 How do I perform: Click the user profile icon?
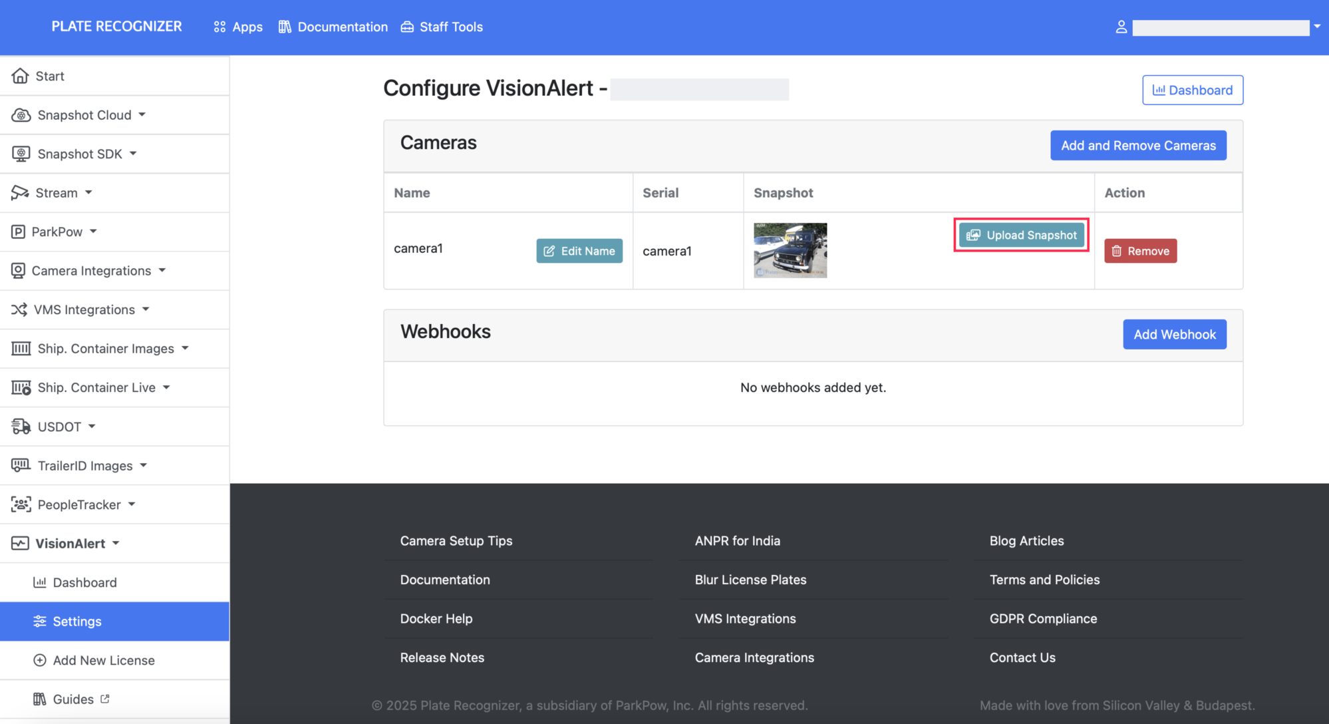tap(1121, 27)
